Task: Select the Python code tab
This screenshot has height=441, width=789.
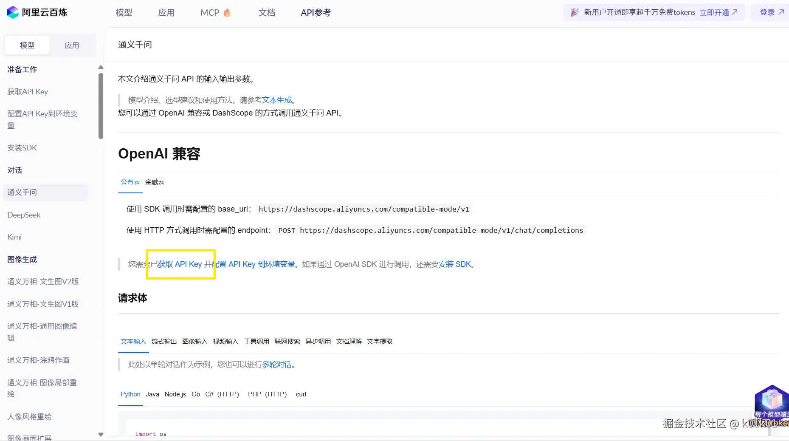Action: click(130, 394)
